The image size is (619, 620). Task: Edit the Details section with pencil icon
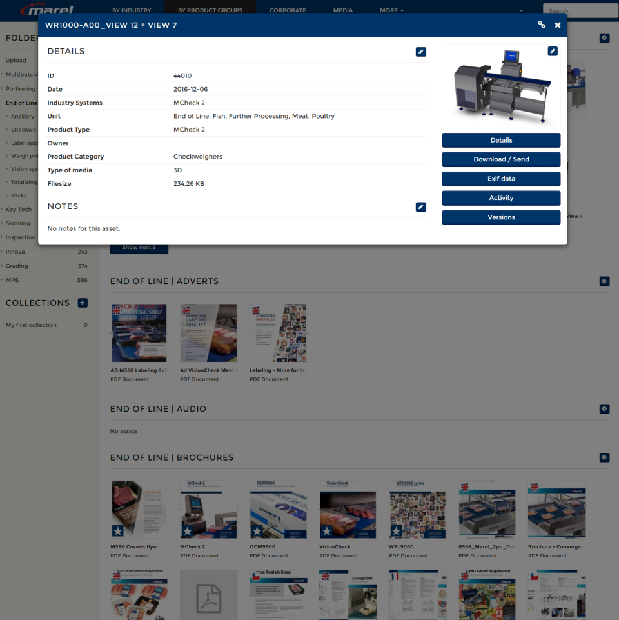click(x=420, y=52)
